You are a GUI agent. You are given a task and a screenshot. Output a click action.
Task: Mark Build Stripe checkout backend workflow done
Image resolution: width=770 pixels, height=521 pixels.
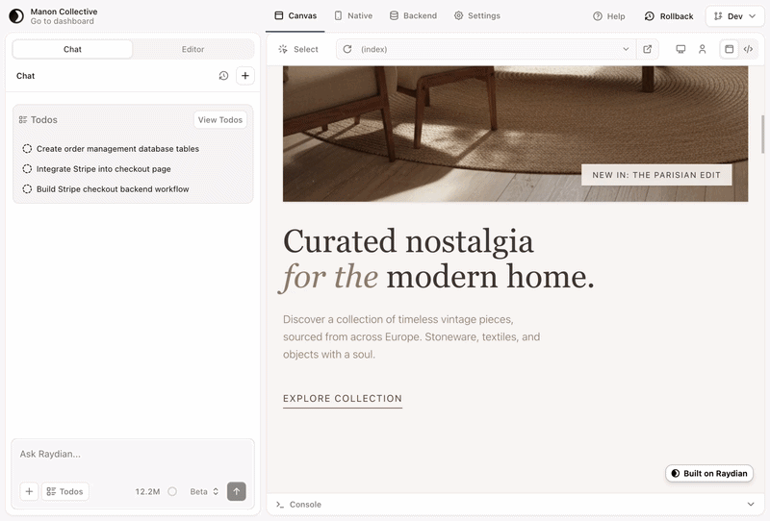(27, 188)
